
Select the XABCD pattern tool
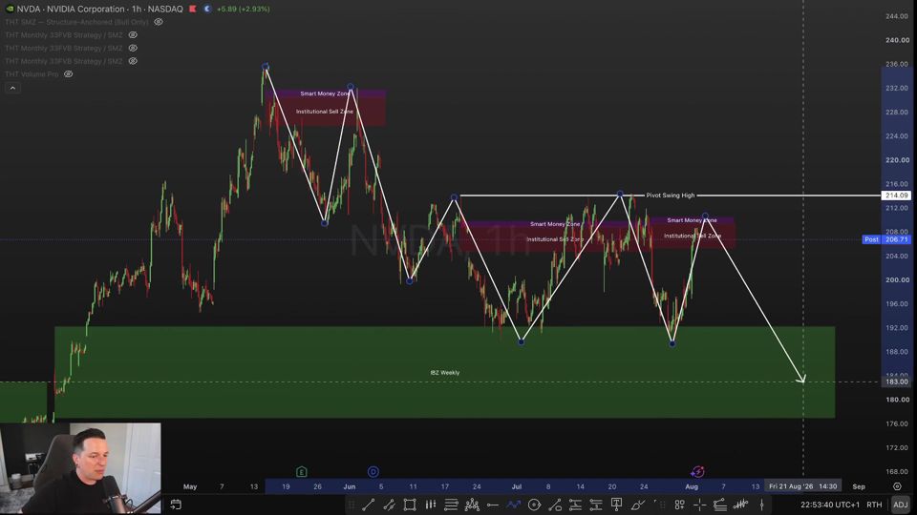click(x=472, y=505)
